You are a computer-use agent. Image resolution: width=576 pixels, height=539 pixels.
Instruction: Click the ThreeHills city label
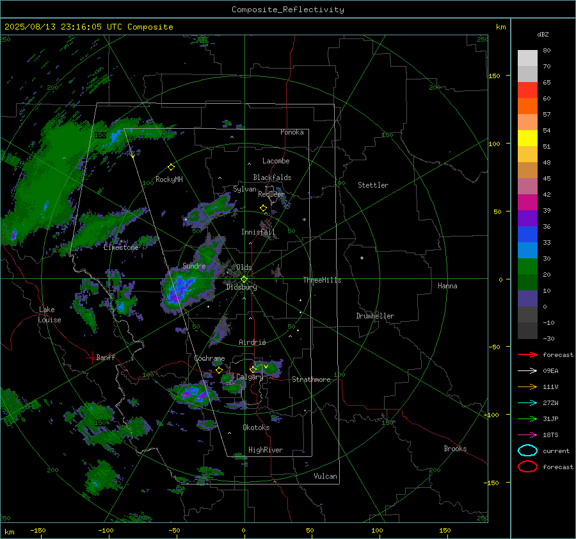tap(322, 280)
